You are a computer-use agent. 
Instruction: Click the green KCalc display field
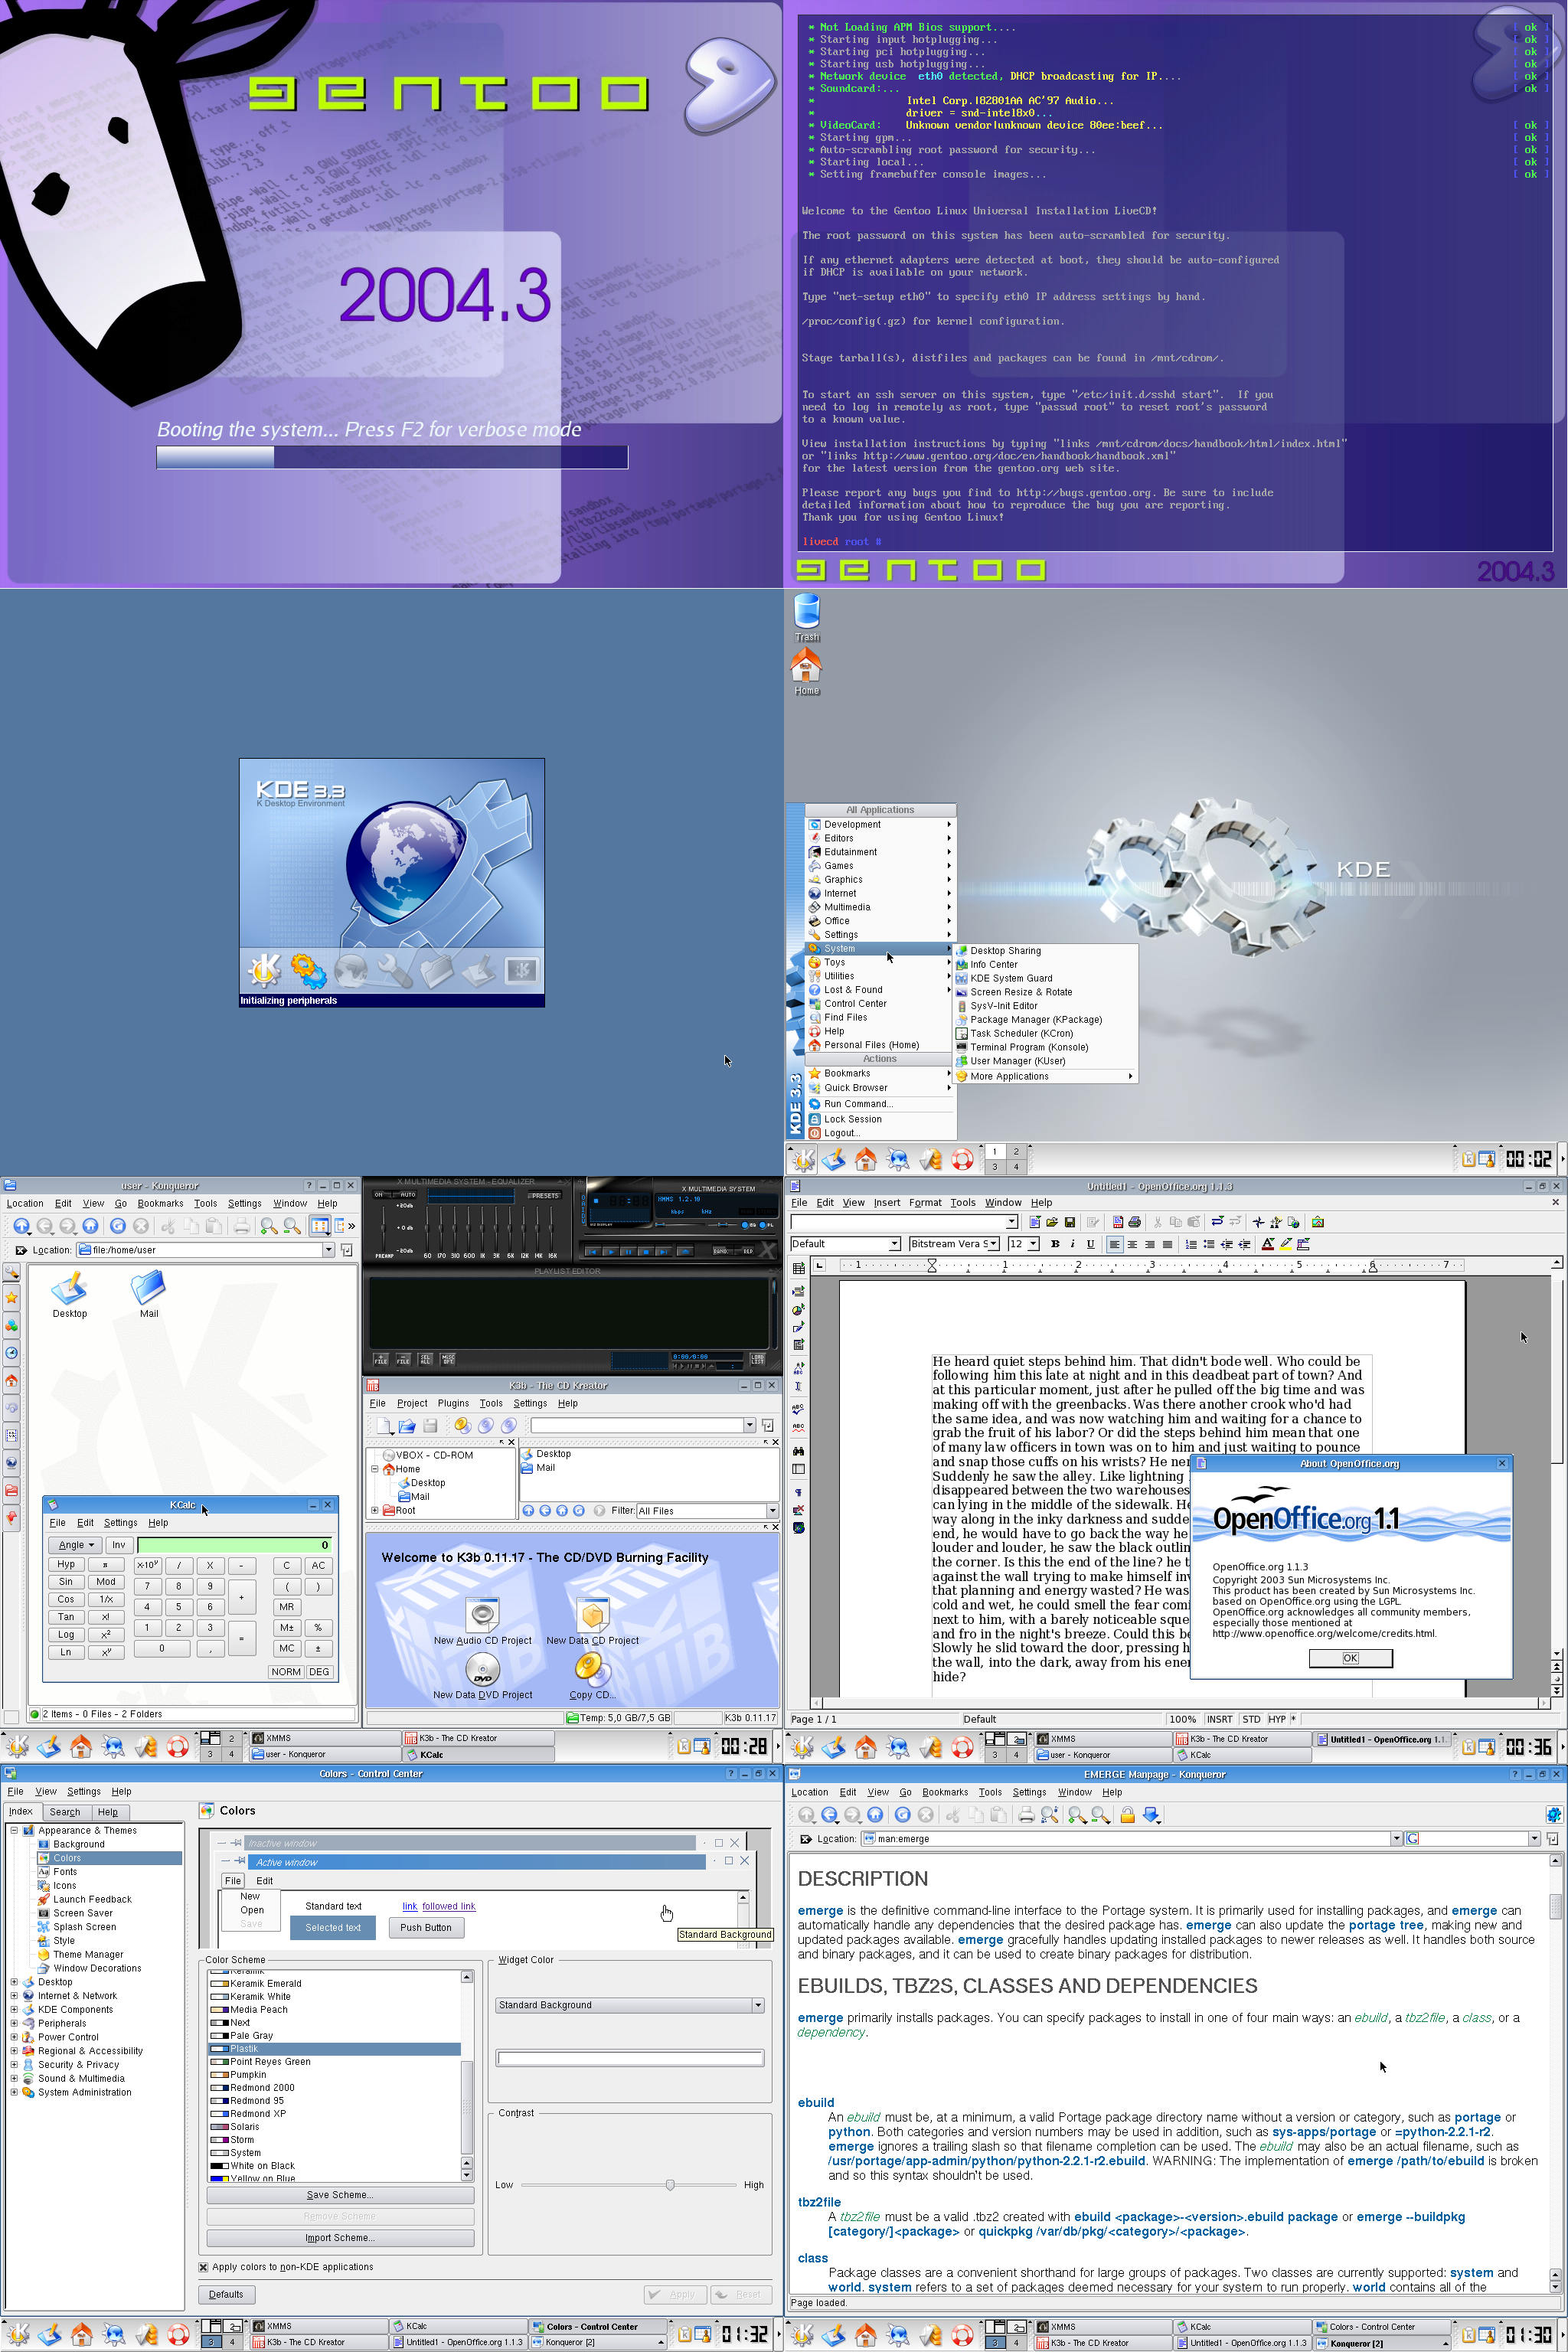pyautogui.click(x=235, y=1545)
